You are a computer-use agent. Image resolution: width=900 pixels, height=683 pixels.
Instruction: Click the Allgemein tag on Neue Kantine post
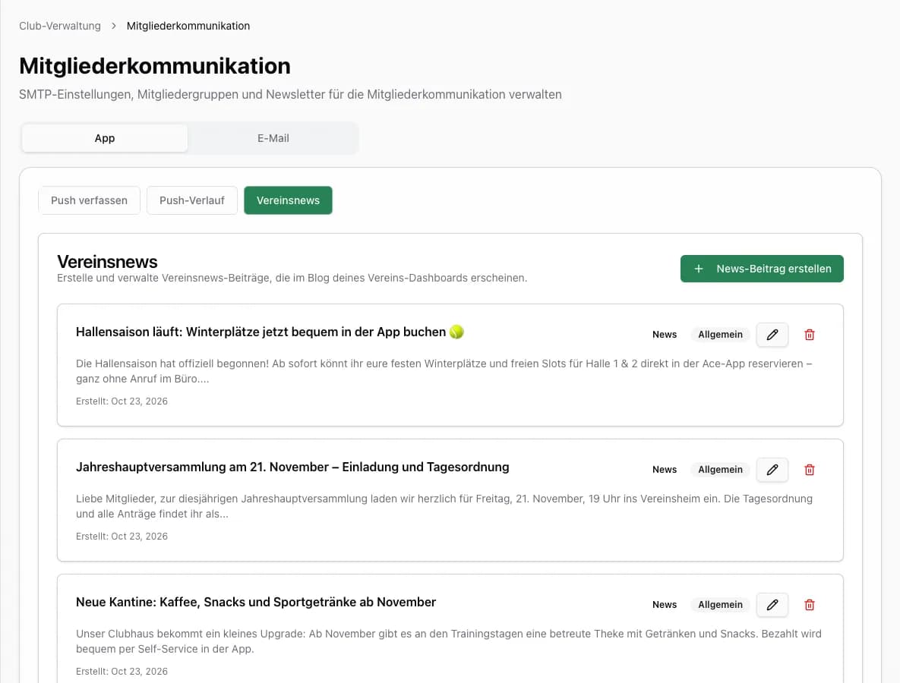coord(720,604)
